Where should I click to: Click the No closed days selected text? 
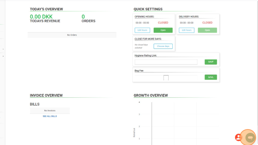pos(141,46)
